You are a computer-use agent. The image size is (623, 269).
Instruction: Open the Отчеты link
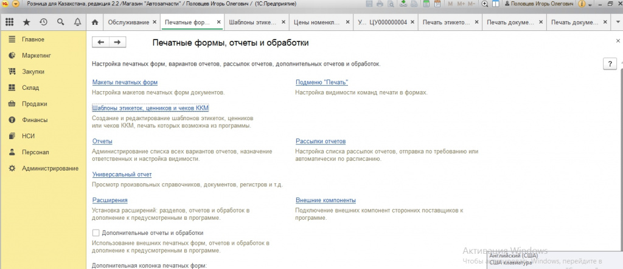click(x=102, y=141)
